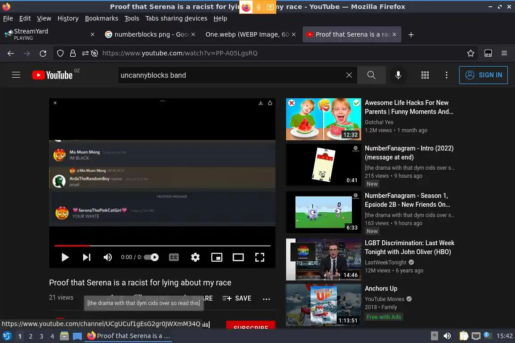Open a new Firefox tab
This screenshot has height=343, width=515.
click(411, 34)
